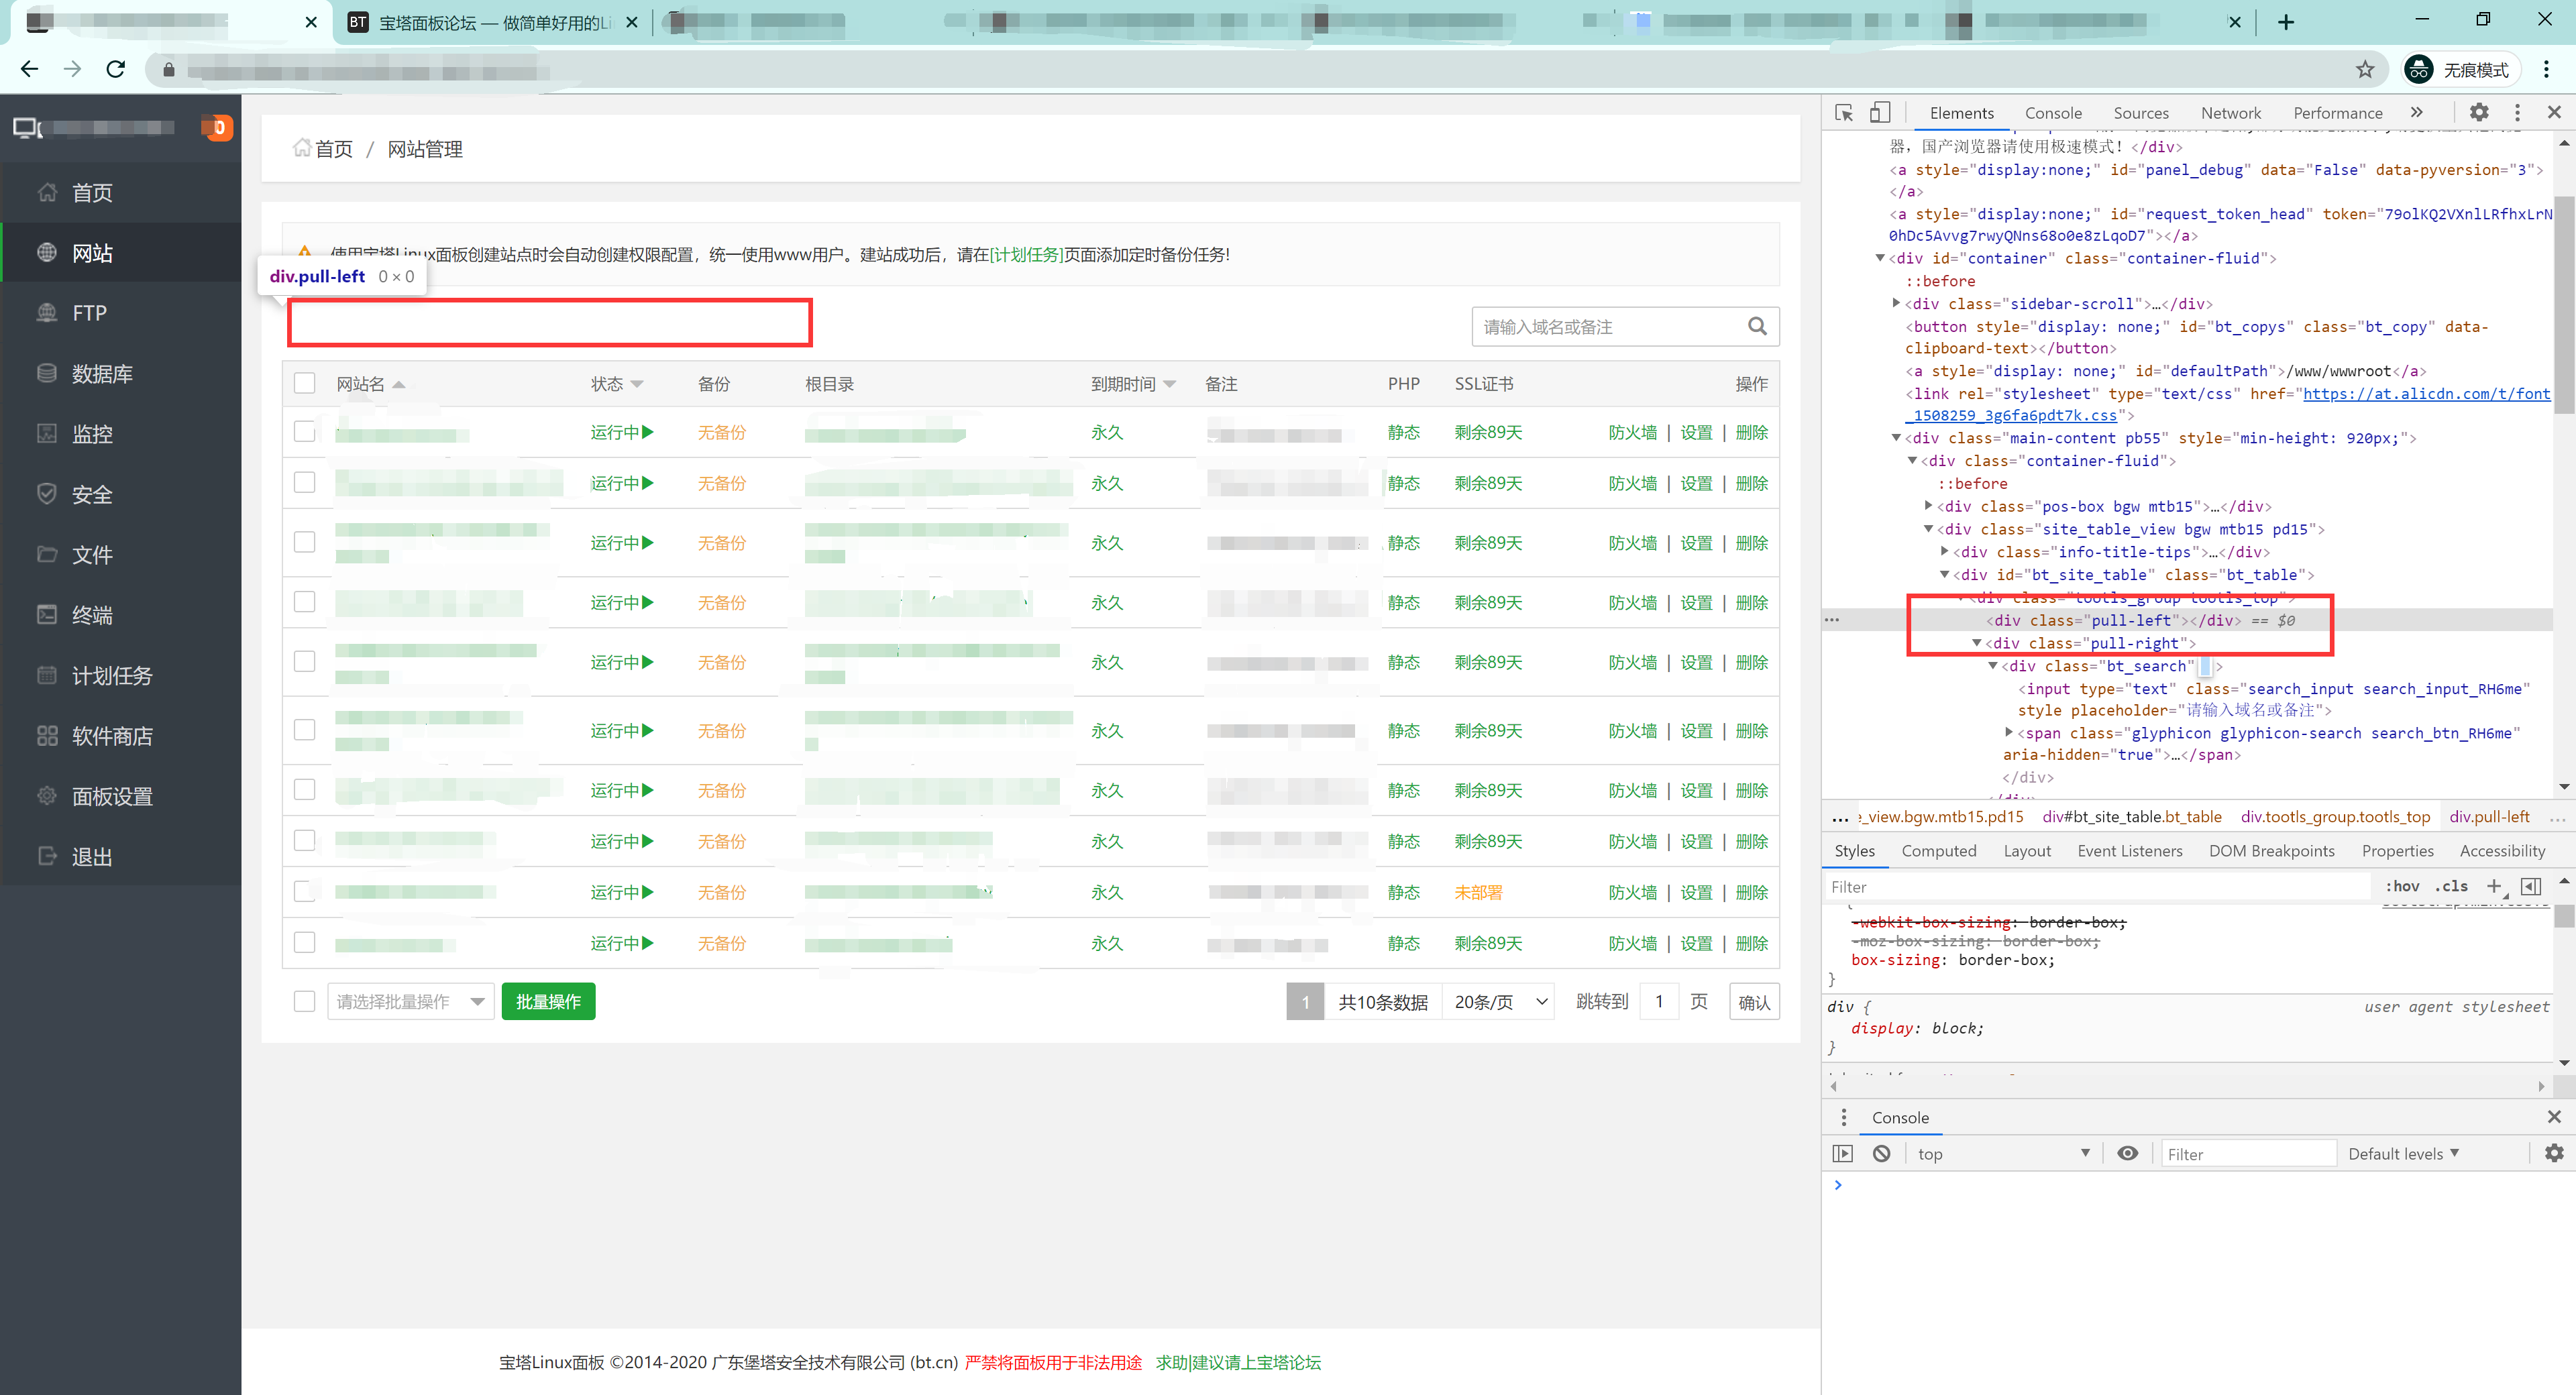Click the browser back arrow

(x=29, y=69)
